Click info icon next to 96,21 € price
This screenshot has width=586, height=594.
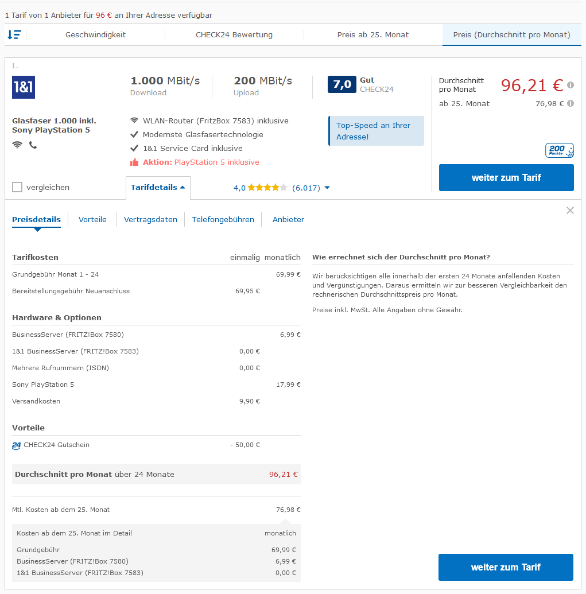pyautogui.click(x=571, y=85)
